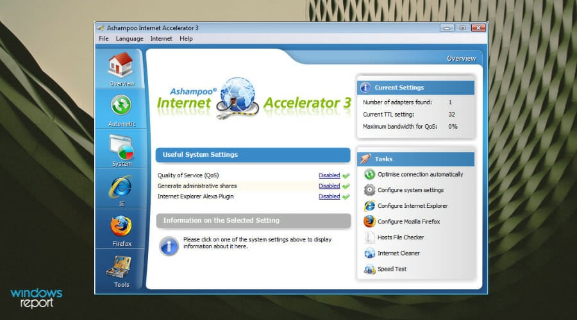Click the Current TTL setting value 32
This screenshot has width=577, height=320.
451,115
